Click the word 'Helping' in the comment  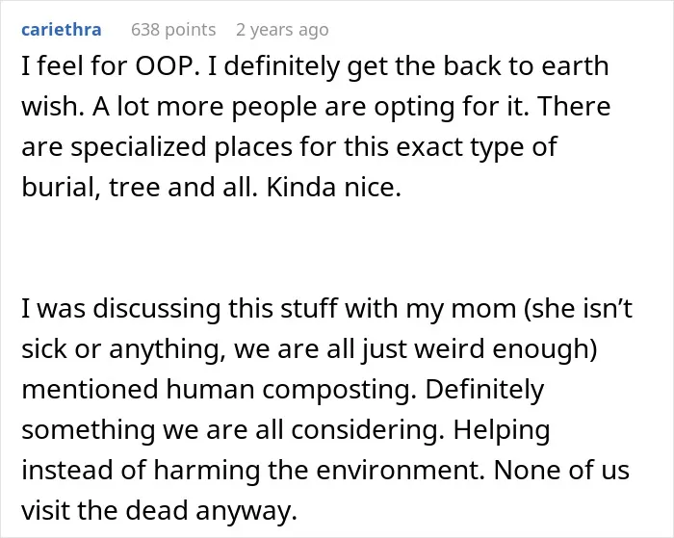coord(502,430)
